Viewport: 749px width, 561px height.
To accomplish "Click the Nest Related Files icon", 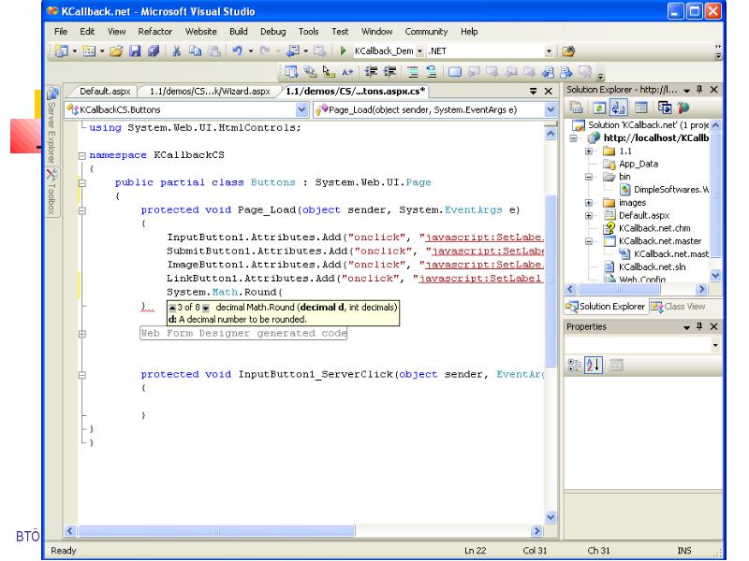I will coord(618,108).
